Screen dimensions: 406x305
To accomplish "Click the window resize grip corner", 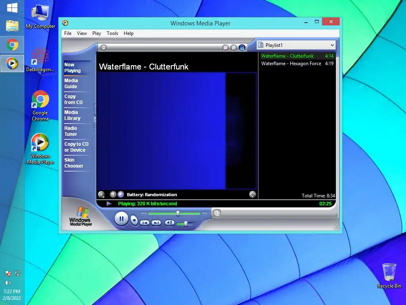I will [336, 228].
